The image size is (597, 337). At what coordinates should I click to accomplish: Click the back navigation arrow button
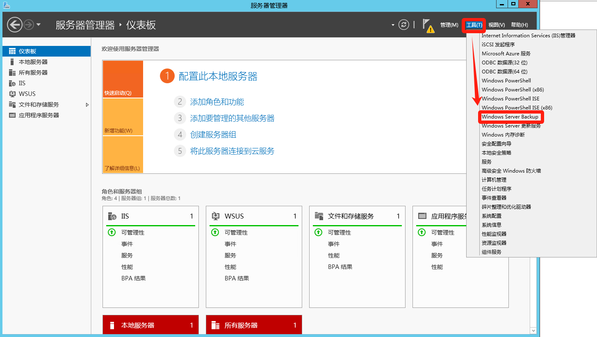15,25
